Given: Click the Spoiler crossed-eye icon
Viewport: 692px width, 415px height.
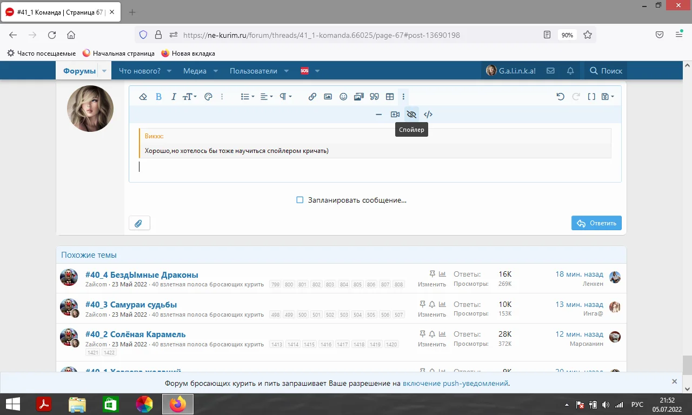Looking at the screenshot, I should [411, 115].
